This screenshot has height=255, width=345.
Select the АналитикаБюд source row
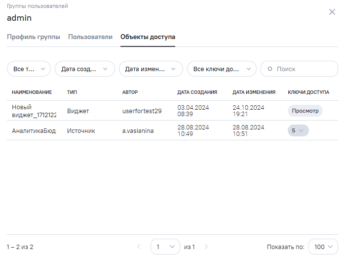(34, 131)
